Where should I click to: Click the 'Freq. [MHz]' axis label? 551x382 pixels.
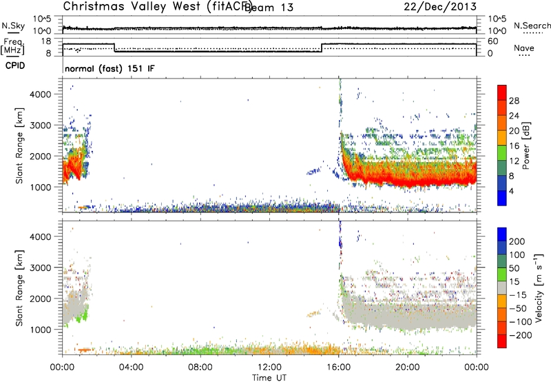coord(12,46)
